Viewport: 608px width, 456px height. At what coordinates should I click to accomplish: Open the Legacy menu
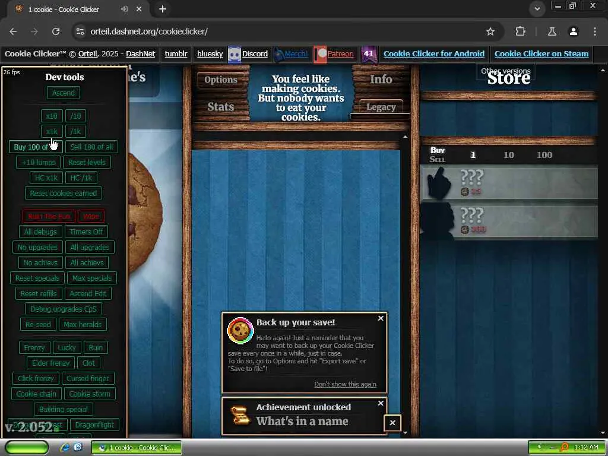click(381, 107)
